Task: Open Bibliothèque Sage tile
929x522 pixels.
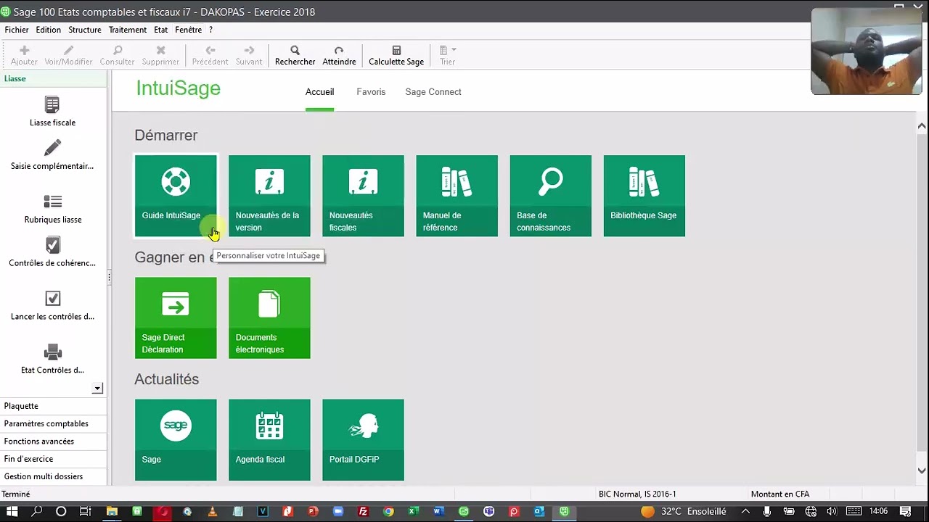Action: [644, 196]
